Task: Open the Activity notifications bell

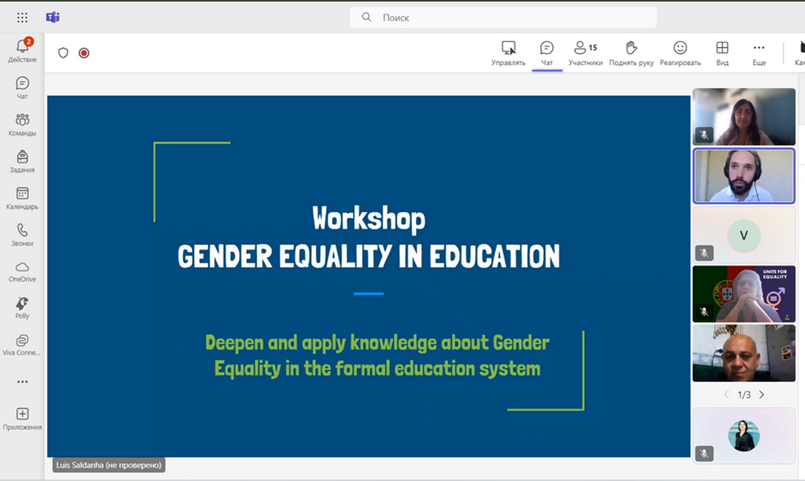Action: point(22,50)
